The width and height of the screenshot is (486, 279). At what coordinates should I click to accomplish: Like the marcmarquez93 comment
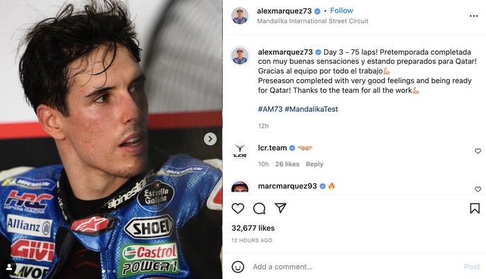[478, 189]
